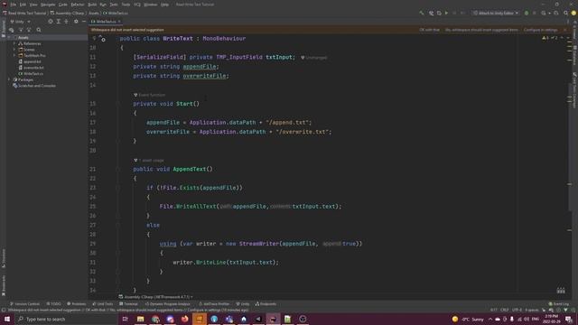Open the Terminal tool window
Viewport: 578px width, 325px height.
[x=128, y=304]
